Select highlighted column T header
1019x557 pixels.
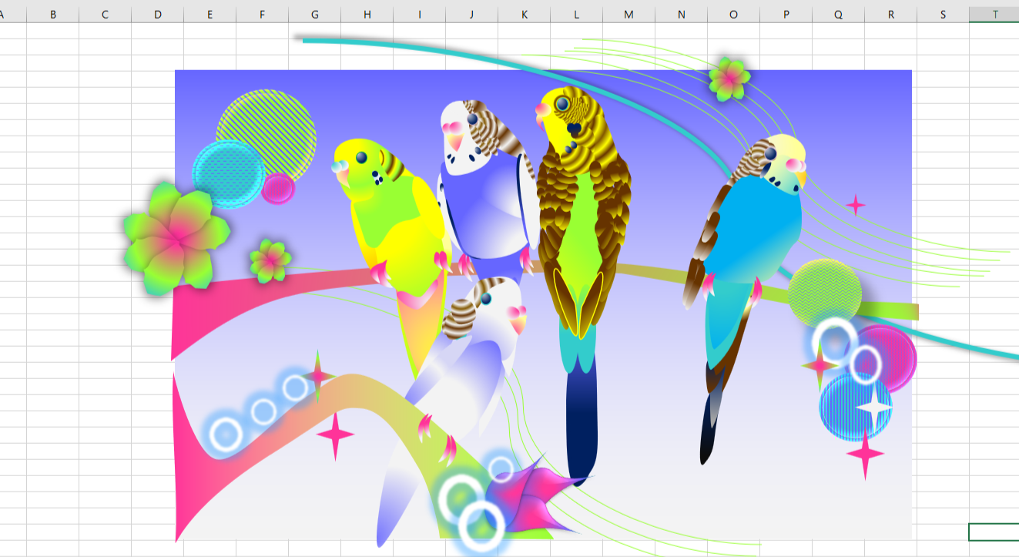coord(994,15)
